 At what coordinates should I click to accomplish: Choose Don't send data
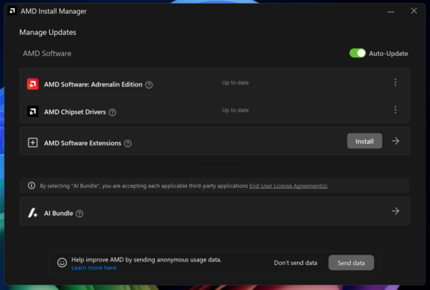pos(296,263)
